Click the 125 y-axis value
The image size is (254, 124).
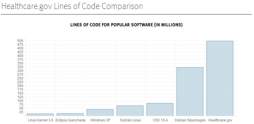20,97
